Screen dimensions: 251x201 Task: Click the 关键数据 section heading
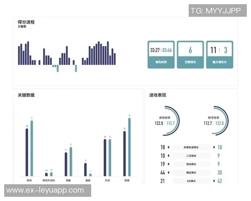point(26,95)
